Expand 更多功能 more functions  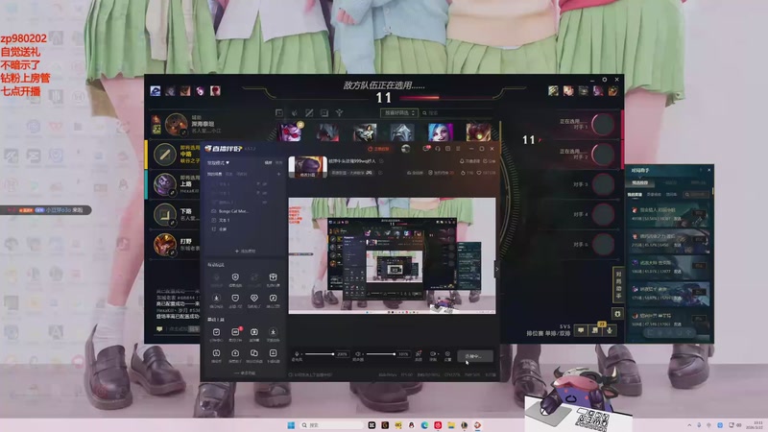click(x=245, y=373)
